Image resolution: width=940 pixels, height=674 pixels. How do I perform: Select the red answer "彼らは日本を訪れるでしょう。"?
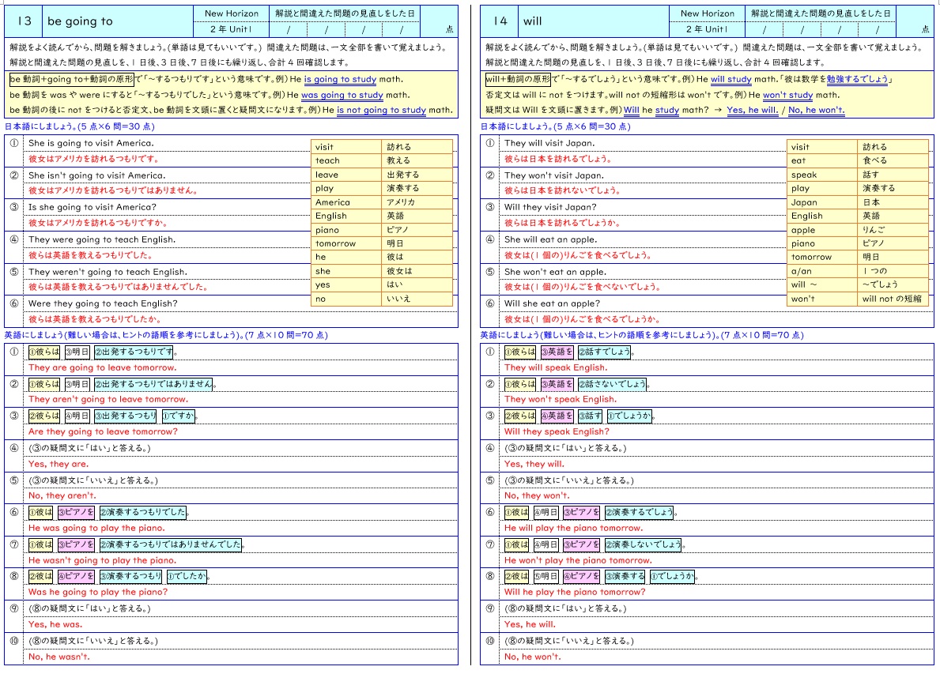[x=558, y=159]
